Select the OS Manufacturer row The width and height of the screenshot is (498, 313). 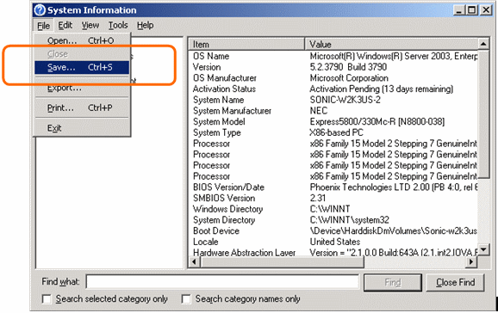[333, 78]
